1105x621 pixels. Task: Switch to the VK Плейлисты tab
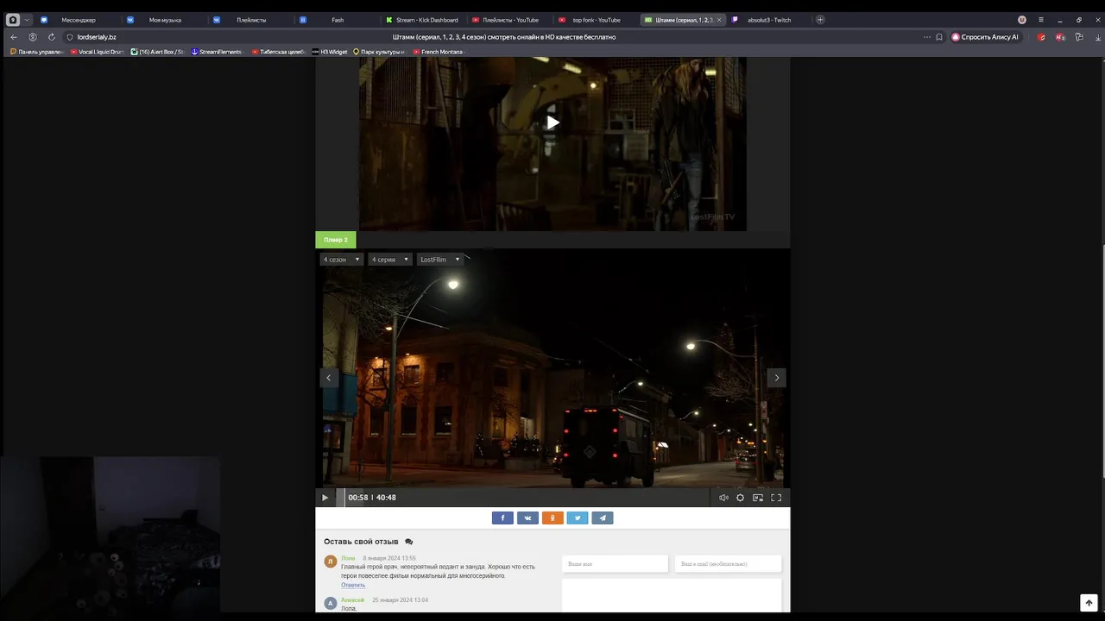[250, 20]
